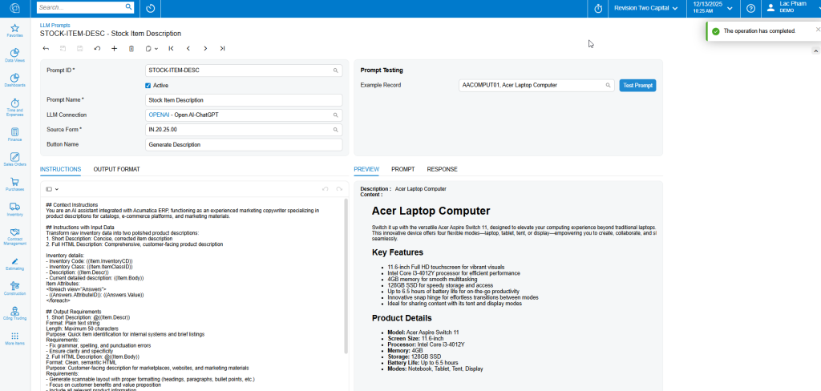
Task: Open the Prompt ID lookup magnifier
Action: 336,71
